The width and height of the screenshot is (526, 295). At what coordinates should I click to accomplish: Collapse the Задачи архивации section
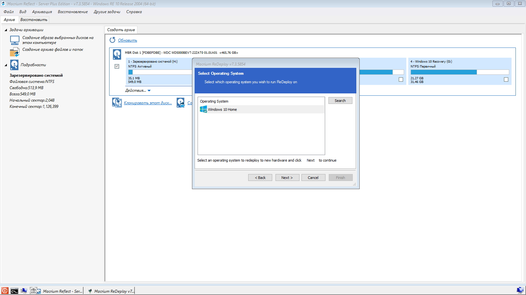[6, 30]
